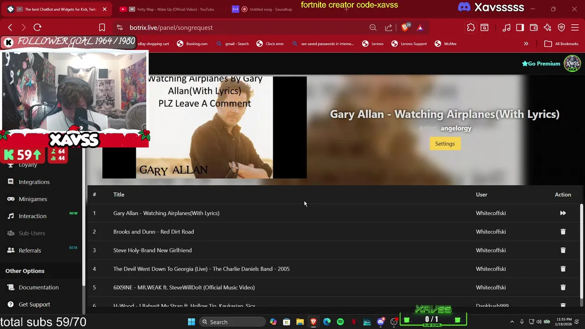Click the Get Support question icon
The image size is (585, 329).
coord(11,304)
